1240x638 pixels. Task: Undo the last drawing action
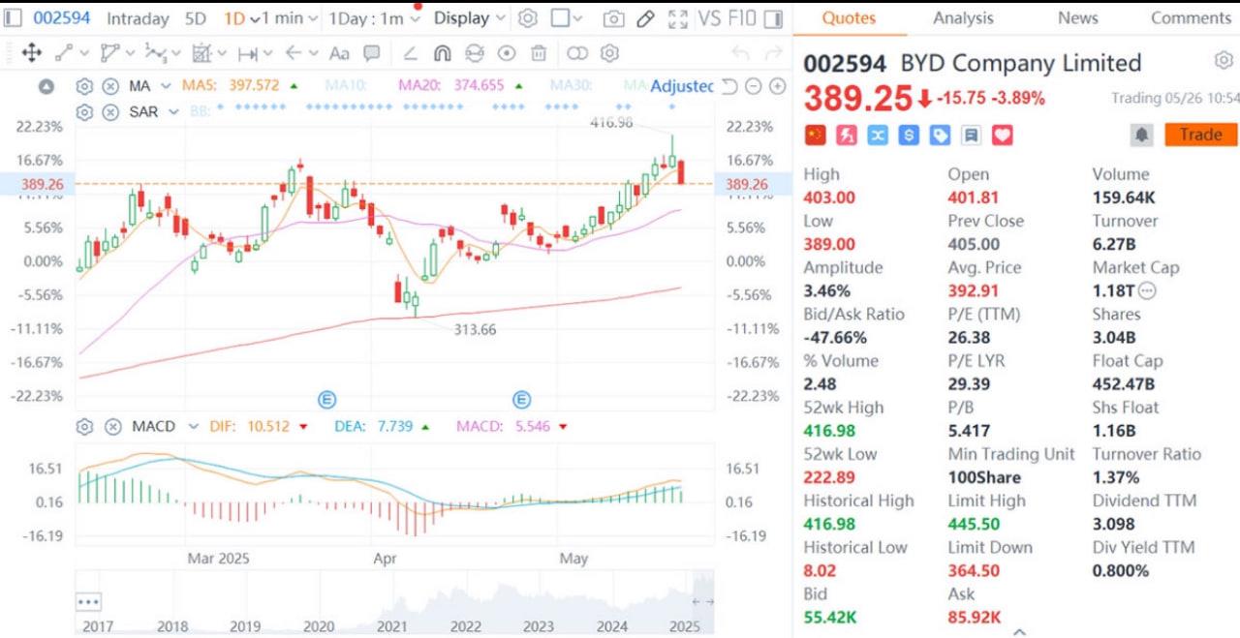coord(740,53)
